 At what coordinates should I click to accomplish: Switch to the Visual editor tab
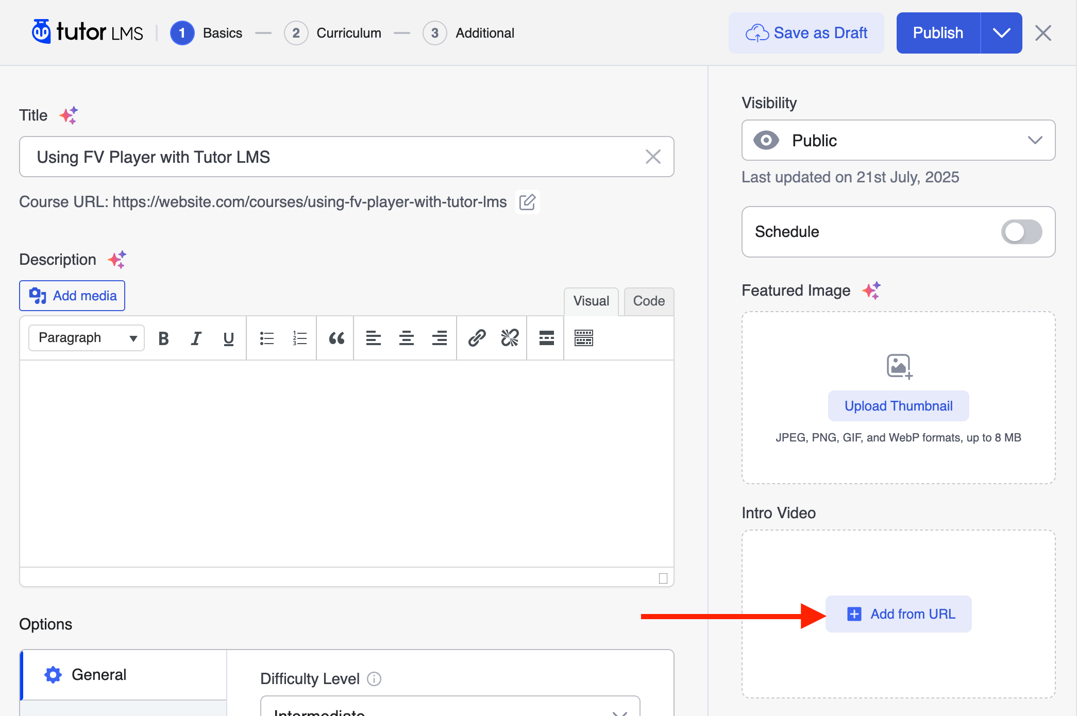(x=591, y=301)
